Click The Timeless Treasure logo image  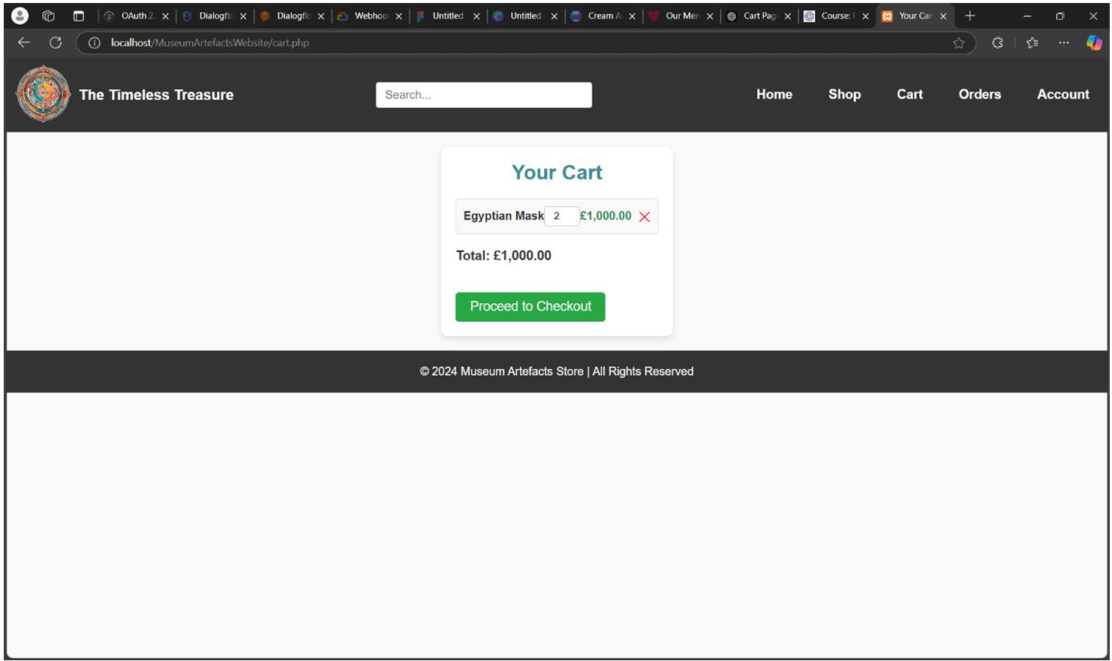(x=44, y=95)
